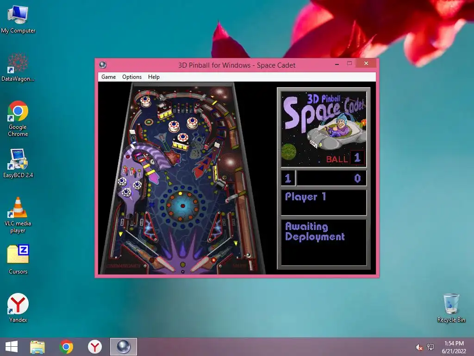This screenshot has width=474, height=356.
Task: Minimize the 3D Pinball window
Action: 337,64
